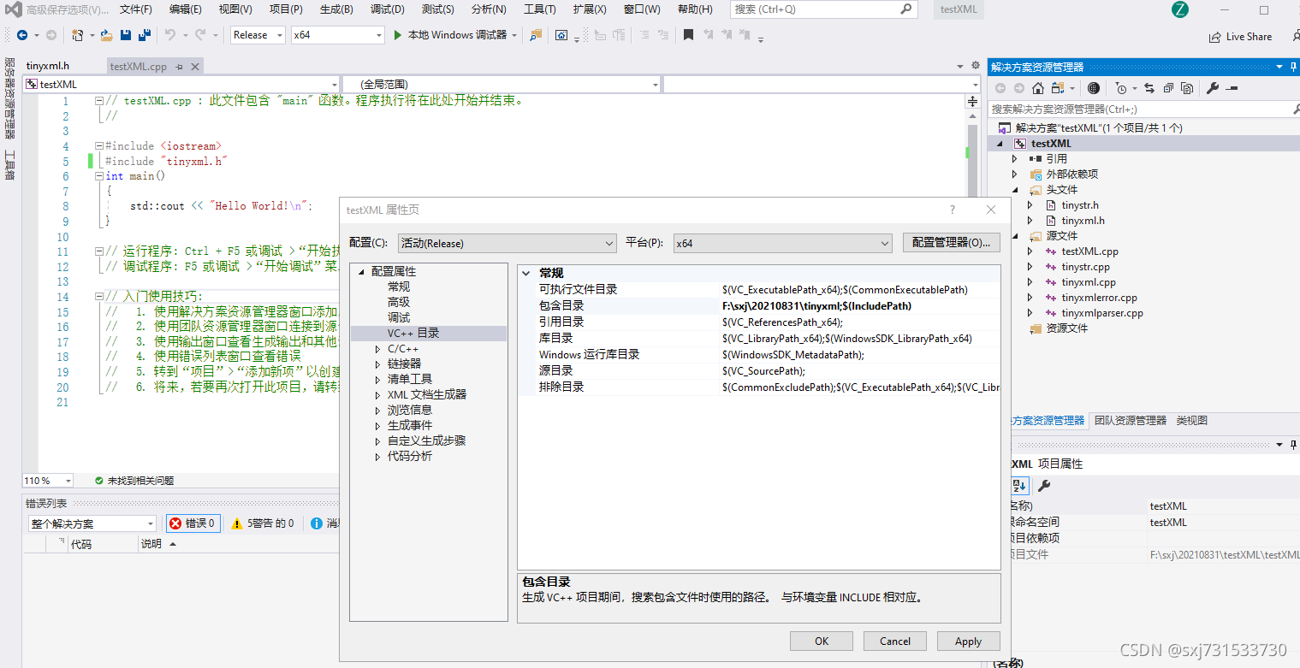Open the 平台(P) x64 dropdown
Viewport: 1300px width, 668px height.
coord(781,243)
